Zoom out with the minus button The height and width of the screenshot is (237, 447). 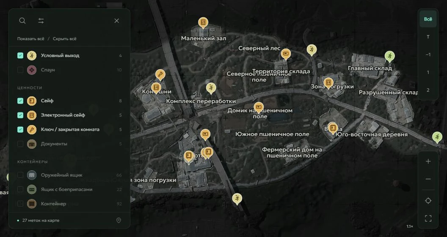428,179
